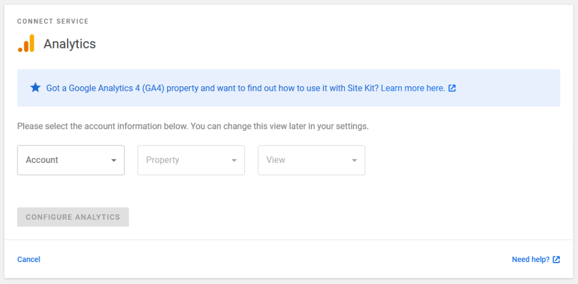Expand the Property dropdown

pos(191,160)
